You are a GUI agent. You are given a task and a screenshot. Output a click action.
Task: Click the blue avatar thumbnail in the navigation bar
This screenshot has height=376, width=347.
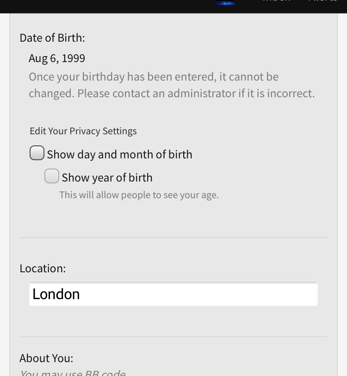(225, 3)
